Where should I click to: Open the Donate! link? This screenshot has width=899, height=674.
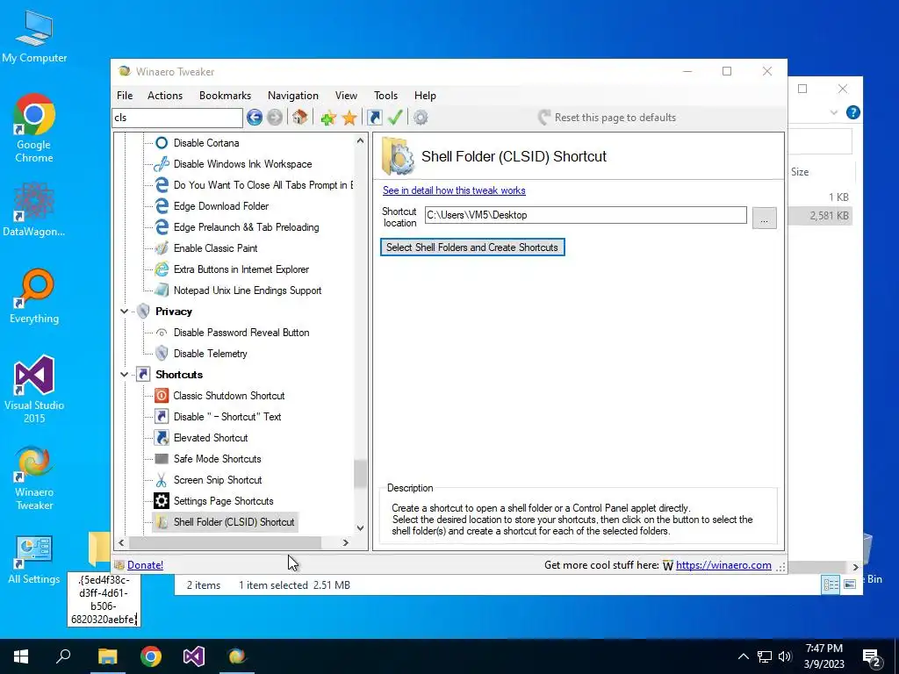click(x=145, y=565)
